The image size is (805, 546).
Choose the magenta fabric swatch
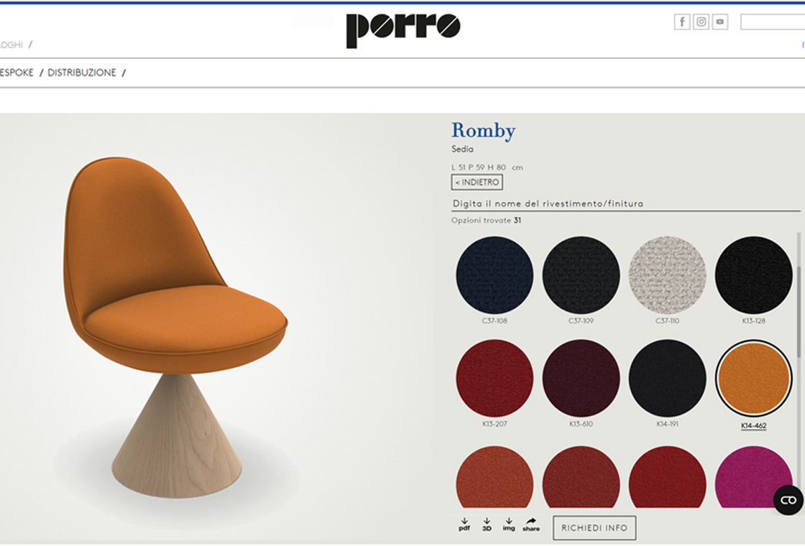[753, 477]
